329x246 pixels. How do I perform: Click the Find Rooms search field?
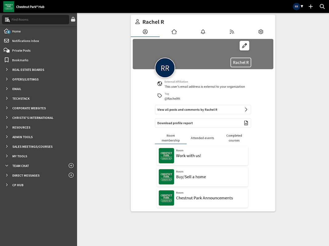point(37,20)
